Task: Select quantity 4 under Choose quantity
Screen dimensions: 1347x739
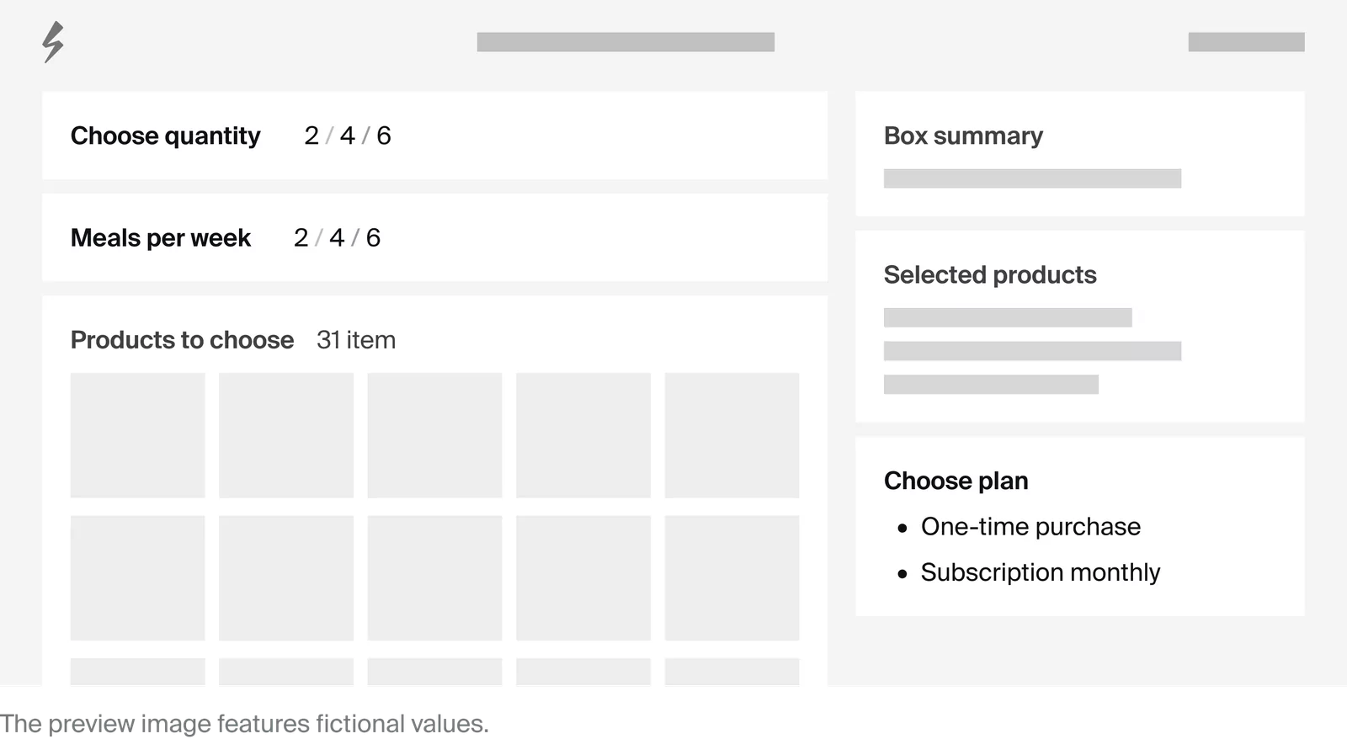Action: tap(348, 136)
